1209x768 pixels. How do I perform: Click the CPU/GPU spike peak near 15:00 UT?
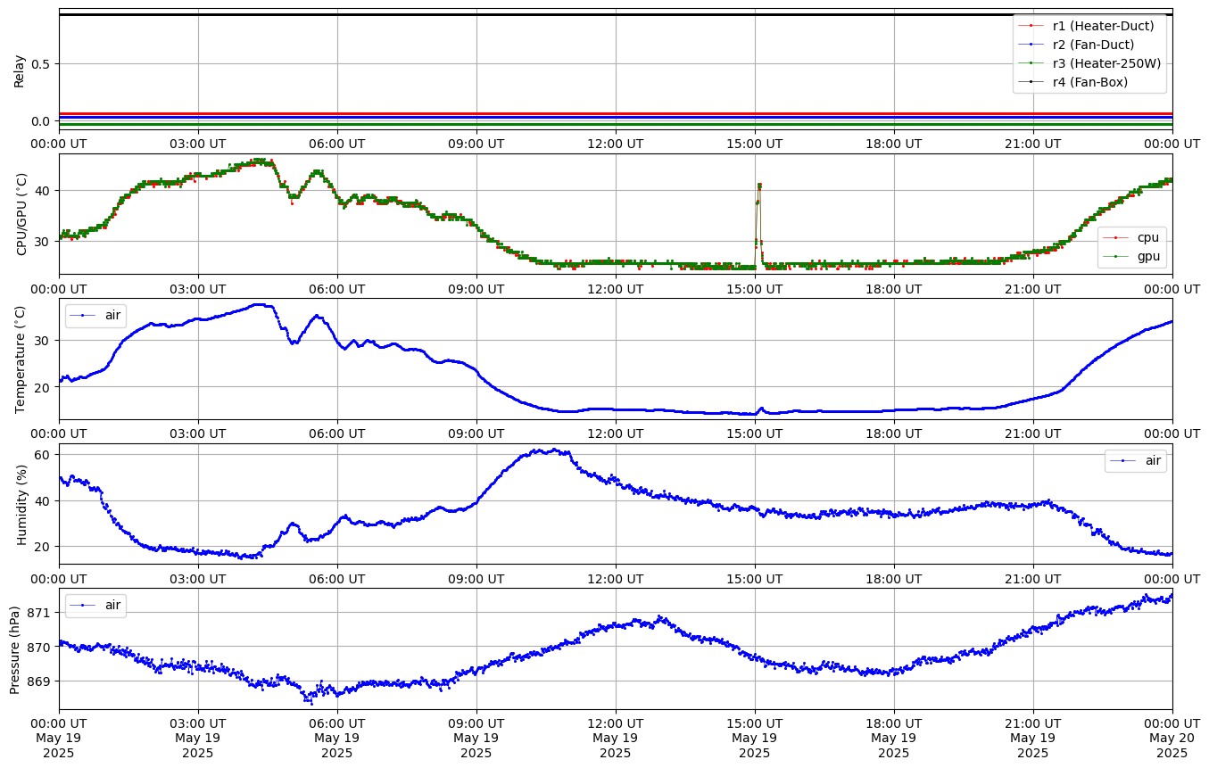pyautogui.click(x=759, y=185)
